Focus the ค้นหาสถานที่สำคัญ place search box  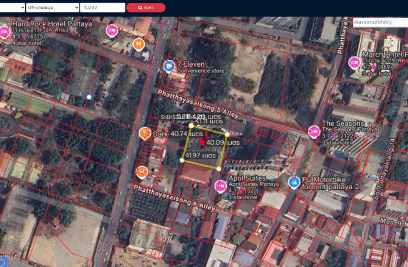pos(379,22)
